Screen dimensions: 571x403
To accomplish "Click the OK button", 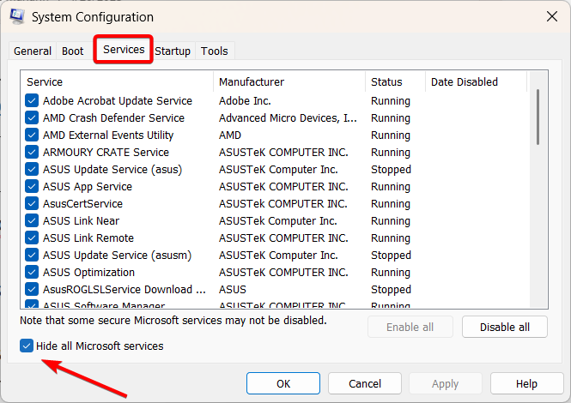I will point(283,383).
